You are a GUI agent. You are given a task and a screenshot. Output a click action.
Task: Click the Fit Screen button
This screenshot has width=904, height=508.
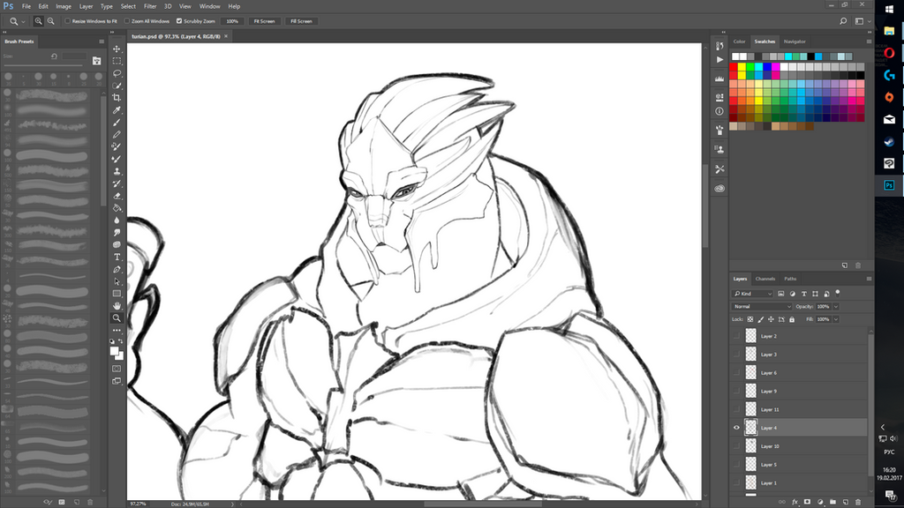pos(264,21)
